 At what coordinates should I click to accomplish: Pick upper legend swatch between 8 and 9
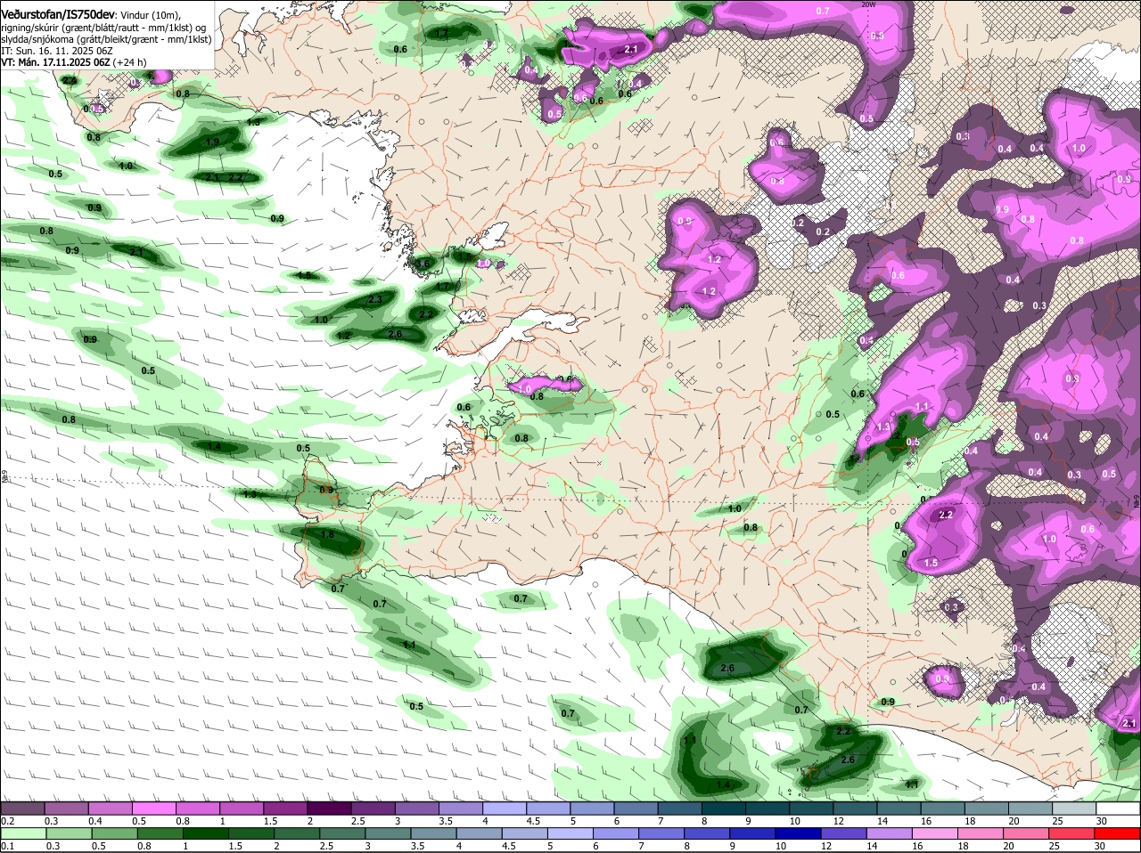coord(724,807)
